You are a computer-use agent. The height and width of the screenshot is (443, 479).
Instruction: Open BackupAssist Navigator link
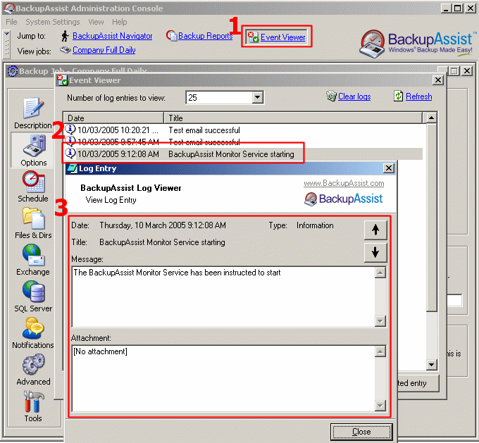click(113, 36)
